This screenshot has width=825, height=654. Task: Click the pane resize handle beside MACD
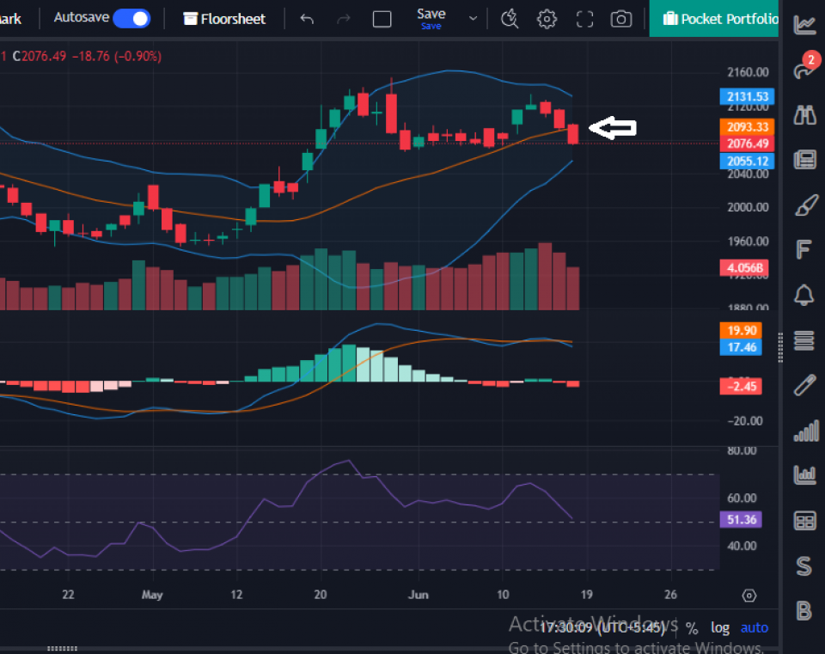coord(780,348)
